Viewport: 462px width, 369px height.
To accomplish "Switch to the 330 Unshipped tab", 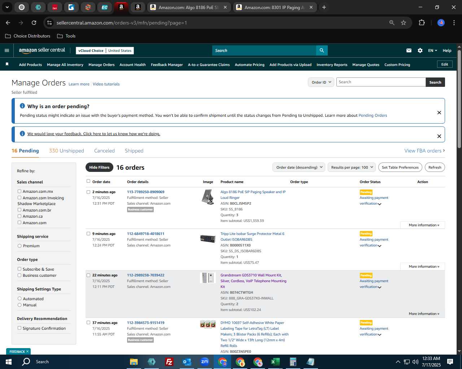I will (66, 151).
